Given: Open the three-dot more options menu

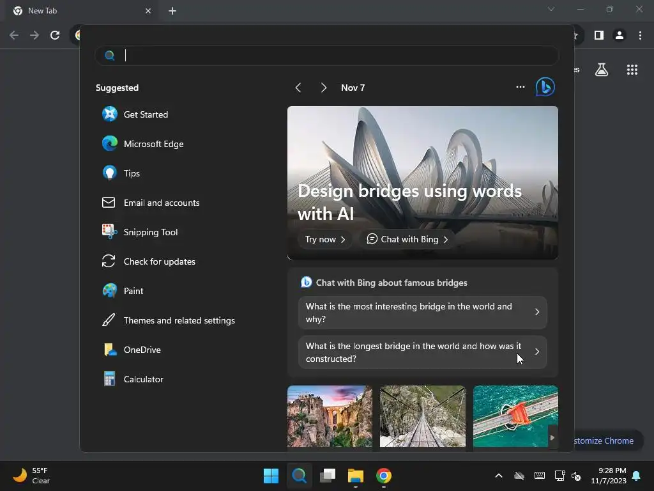Looking at the screenshot, I should point(520,87).
